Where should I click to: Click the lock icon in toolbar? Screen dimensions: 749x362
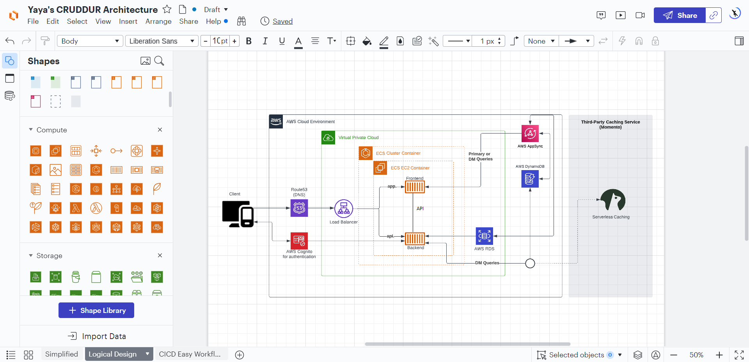[655, 41]
